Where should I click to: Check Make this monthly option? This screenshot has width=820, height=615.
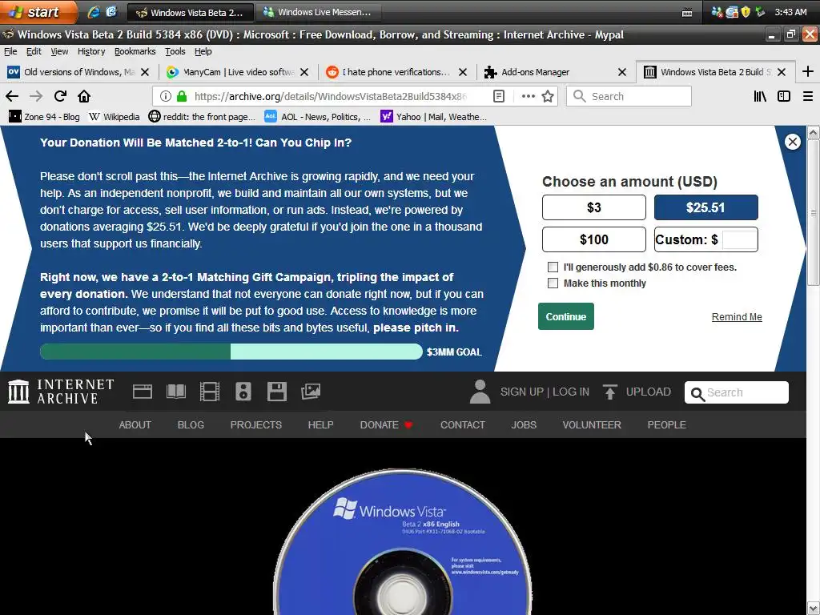[x=553, y=283]
